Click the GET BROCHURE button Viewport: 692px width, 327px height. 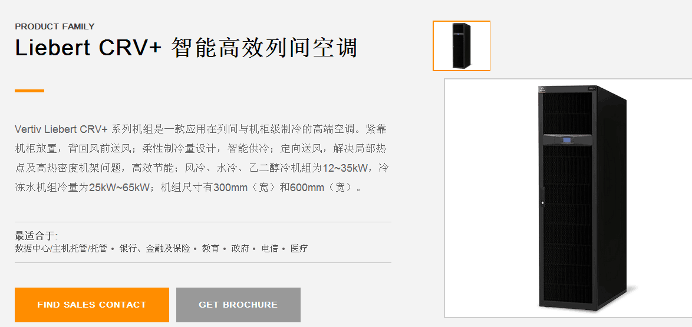238,305
